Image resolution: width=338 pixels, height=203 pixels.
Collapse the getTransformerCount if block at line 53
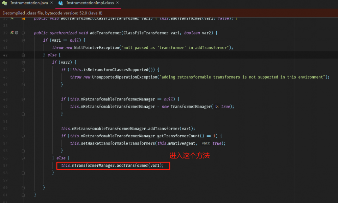pyautogui.click(x=23, y=136)
